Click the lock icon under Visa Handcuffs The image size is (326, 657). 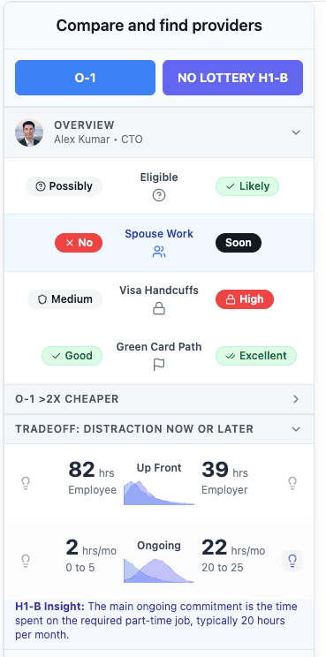(159, 309)
